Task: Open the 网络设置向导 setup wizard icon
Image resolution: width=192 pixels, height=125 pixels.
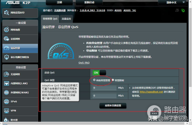Action: tap(6, 12)
